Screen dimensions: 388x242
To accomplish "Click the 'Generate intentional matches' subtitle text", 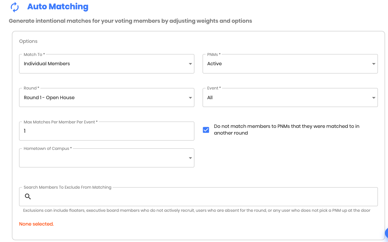I will pyautogui.click(x=130, y=21).
